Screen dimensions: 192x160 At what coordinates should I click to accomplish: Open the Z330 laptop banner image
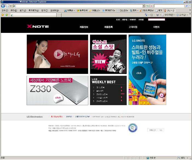tap(57, 90)
